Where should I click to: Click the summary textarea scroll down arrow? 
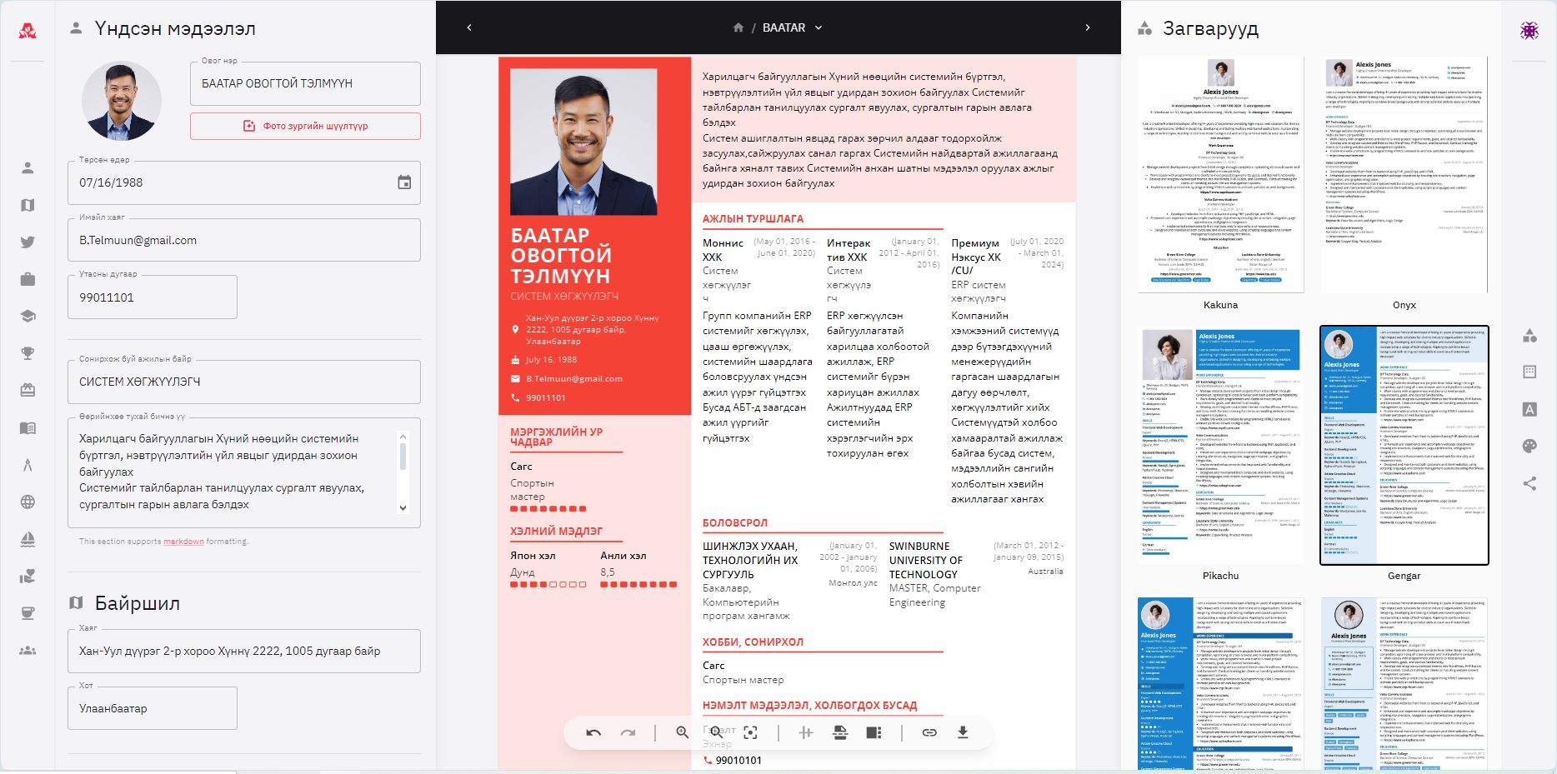click(403, 507)
